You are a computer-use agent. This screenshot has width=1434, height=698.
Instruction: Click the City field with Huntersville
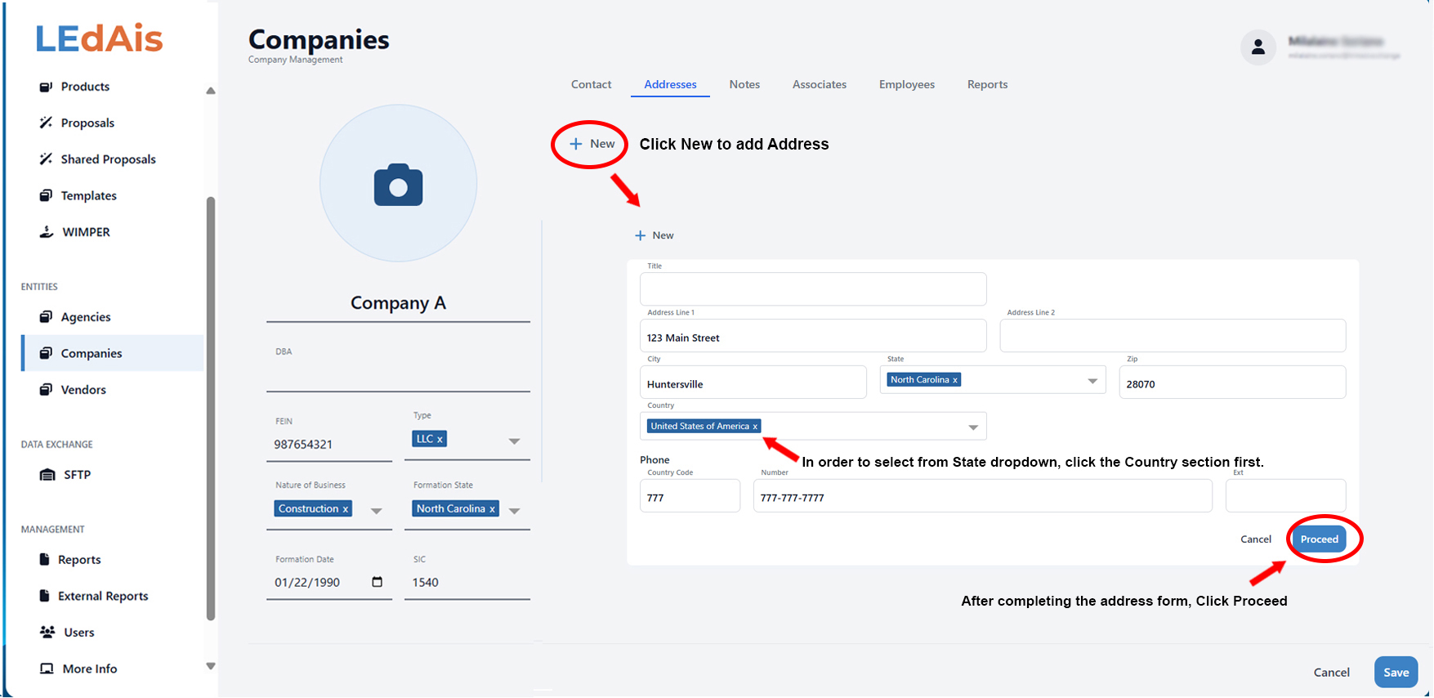753,383
